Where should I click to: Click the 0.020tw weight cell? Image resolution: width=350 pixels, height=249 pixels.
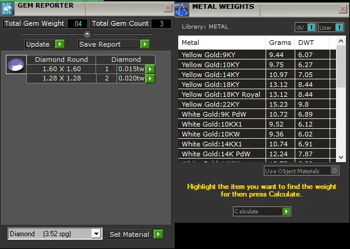131,79
